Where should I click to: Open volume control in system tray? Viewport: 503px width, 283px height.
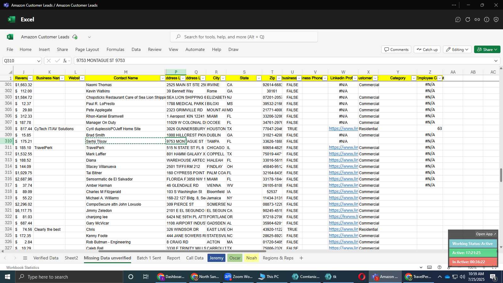click(x=462, y=277)
